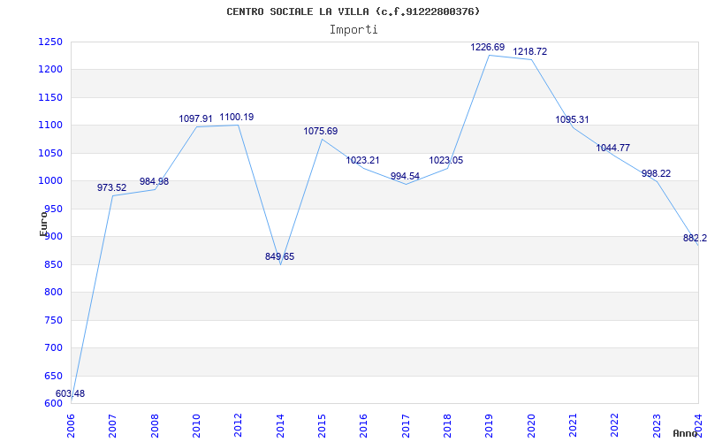Select the 1218.72 data label
The width and height of the screenshot is (707, 442).
coord(529,51)
